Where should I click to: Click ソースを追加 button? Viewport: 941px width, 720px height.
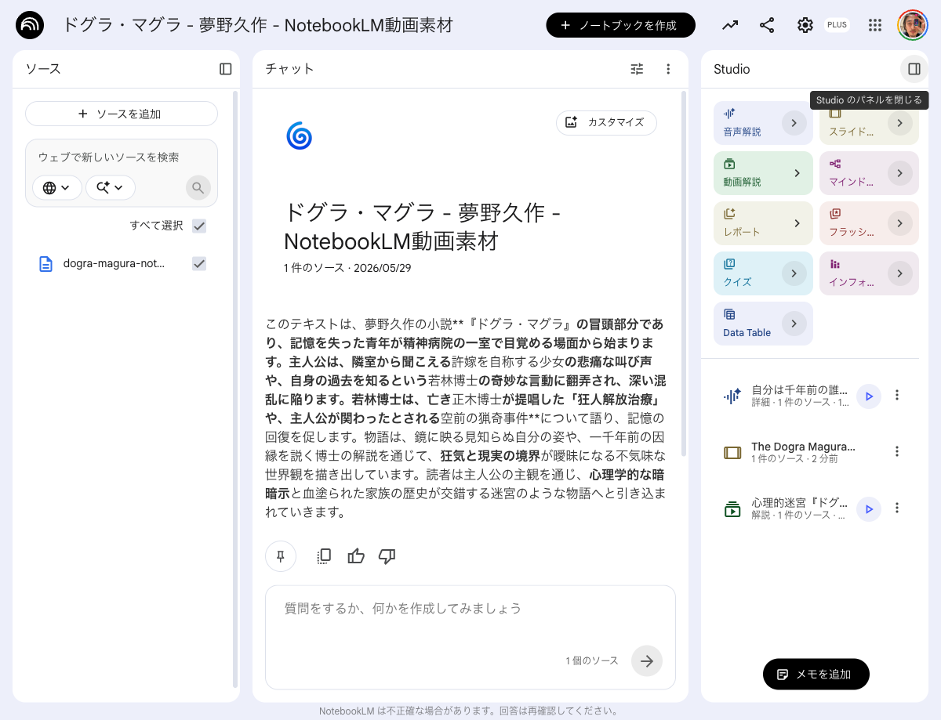click(x=122, y=114)
